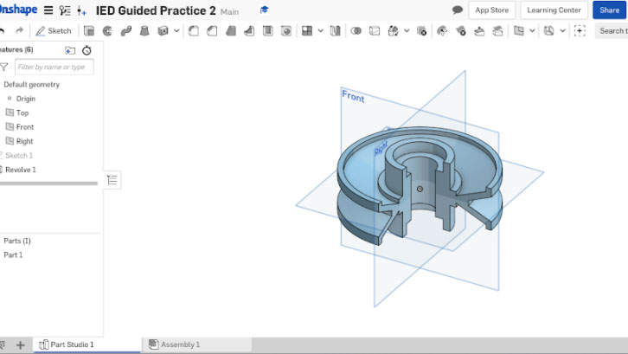Select the Front plane in the feature list

(25, 127)
